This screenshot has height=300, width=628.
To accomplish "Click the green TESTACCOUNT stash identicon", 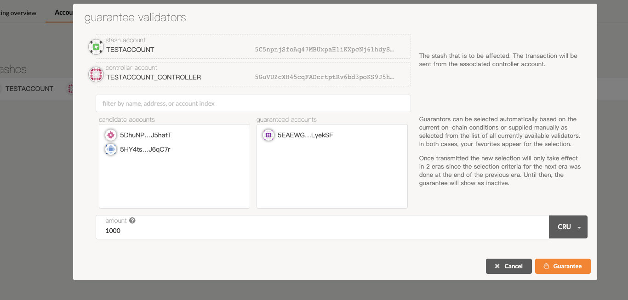I will pos(96,47).
